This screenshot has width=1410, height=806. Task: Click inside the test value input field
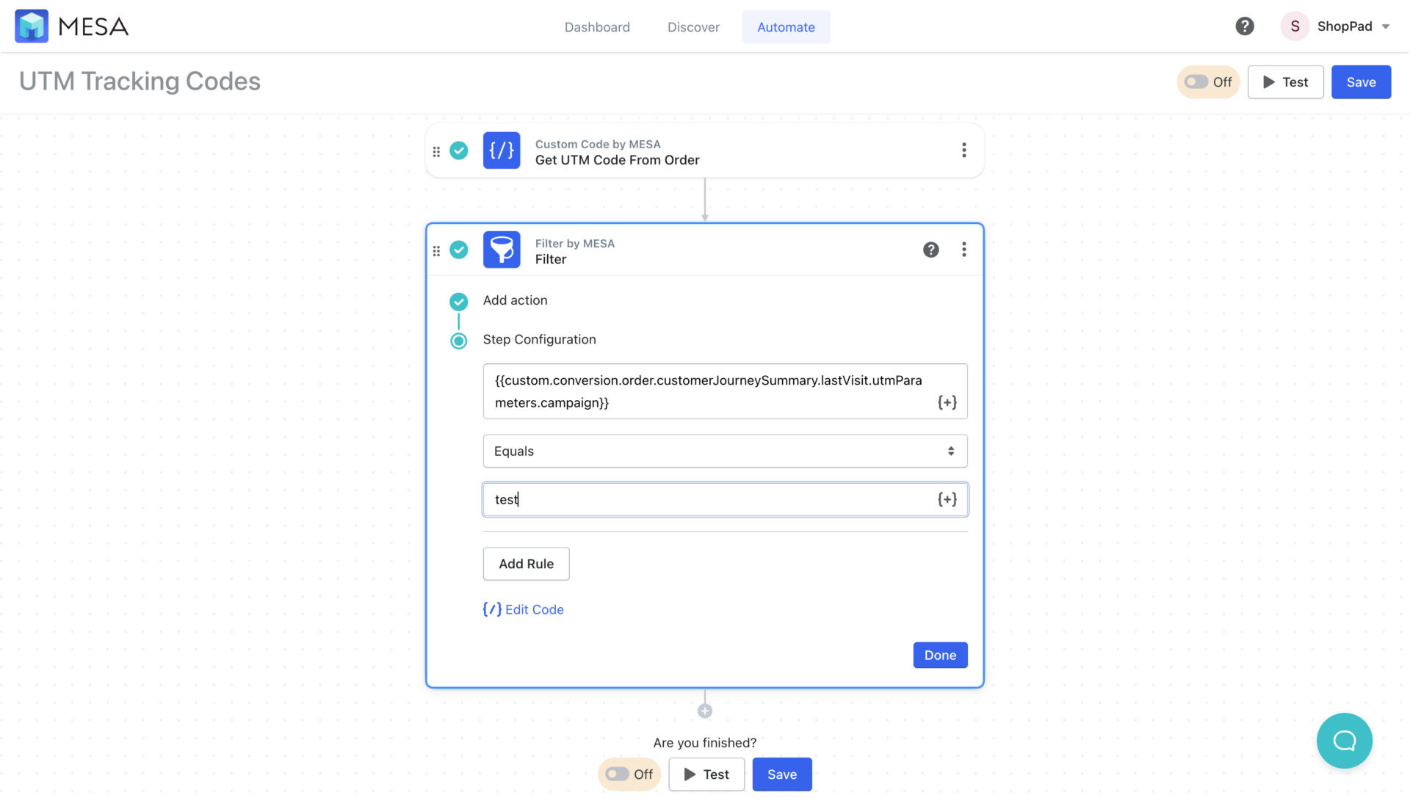(698, 499)
